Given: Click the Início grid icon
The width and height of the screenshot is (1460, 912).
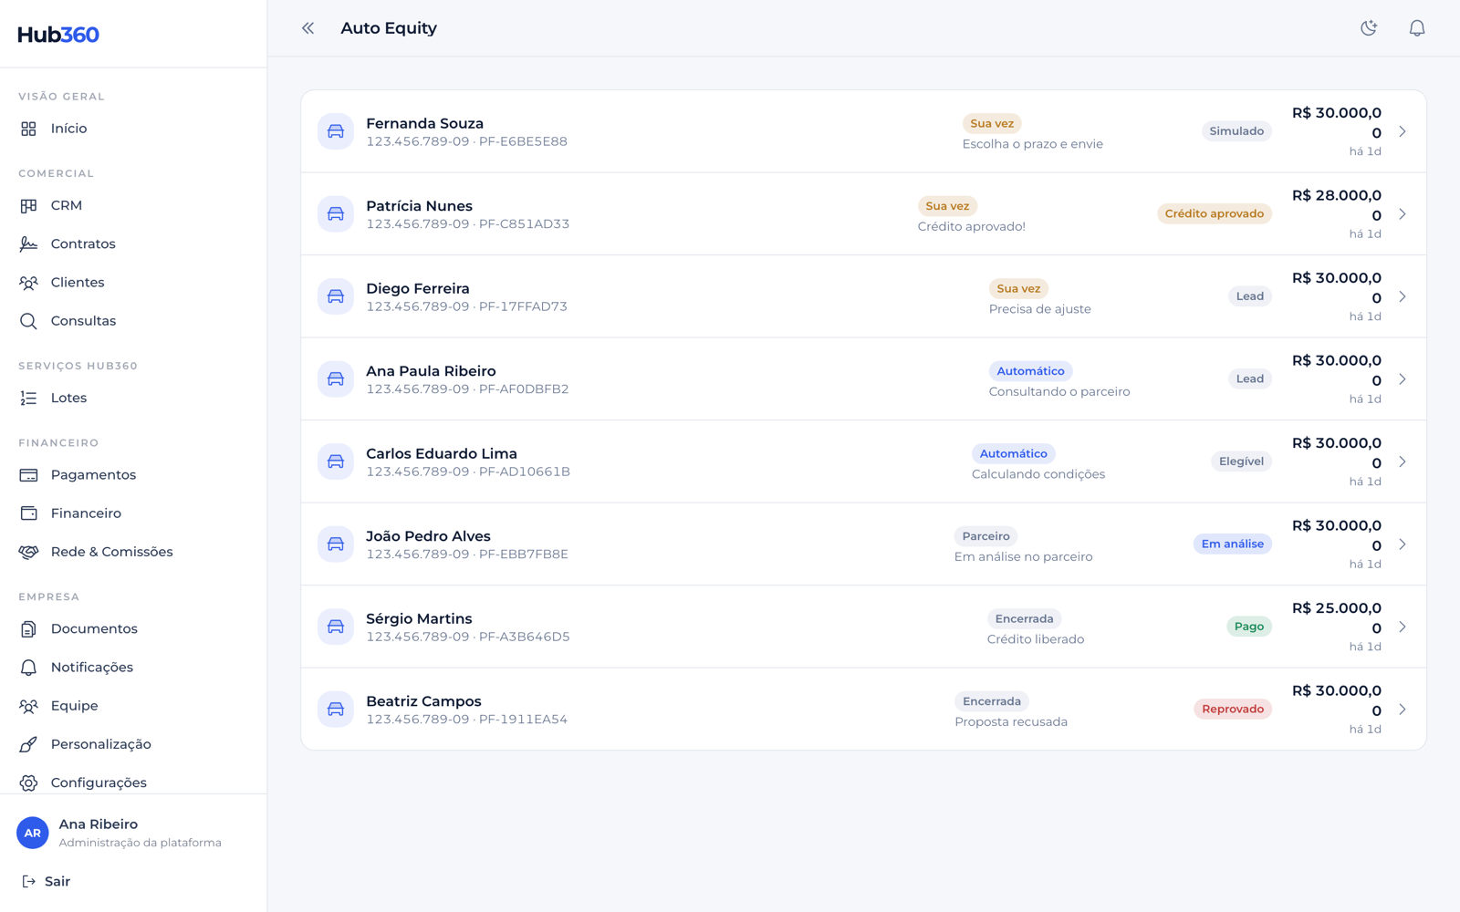Looking at the screenshot, I should pos(28,129).
